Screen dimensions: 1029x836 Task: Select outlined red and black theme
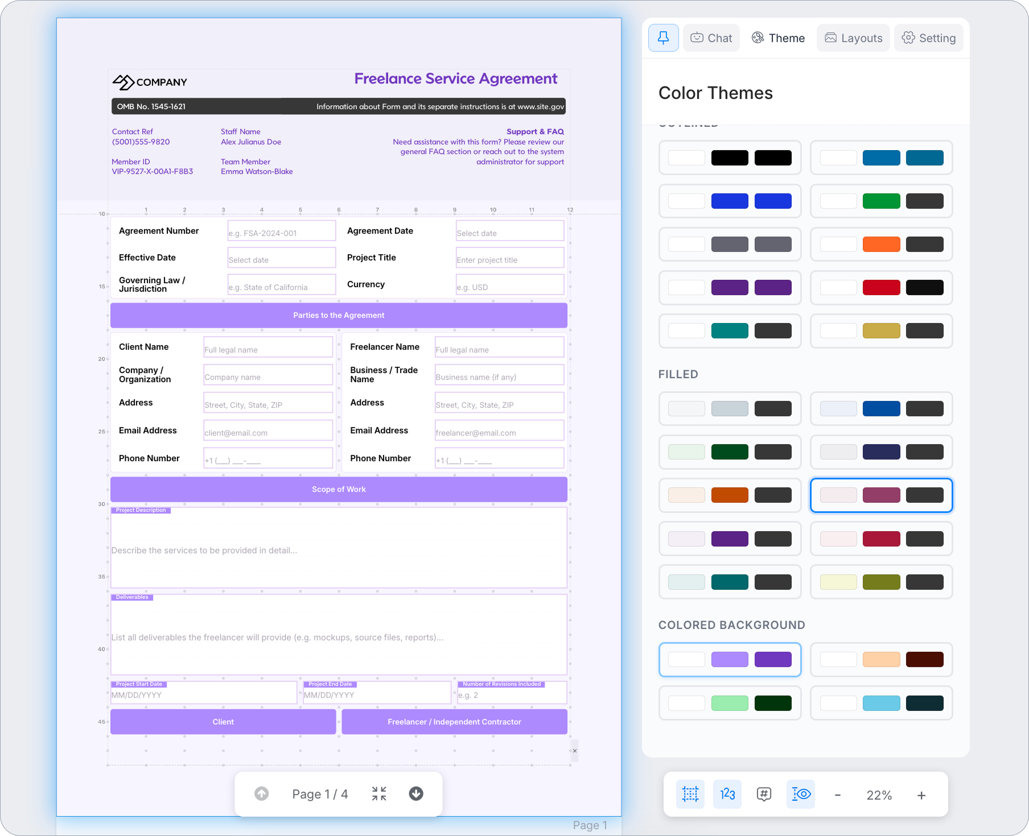[x=882, y=287]
